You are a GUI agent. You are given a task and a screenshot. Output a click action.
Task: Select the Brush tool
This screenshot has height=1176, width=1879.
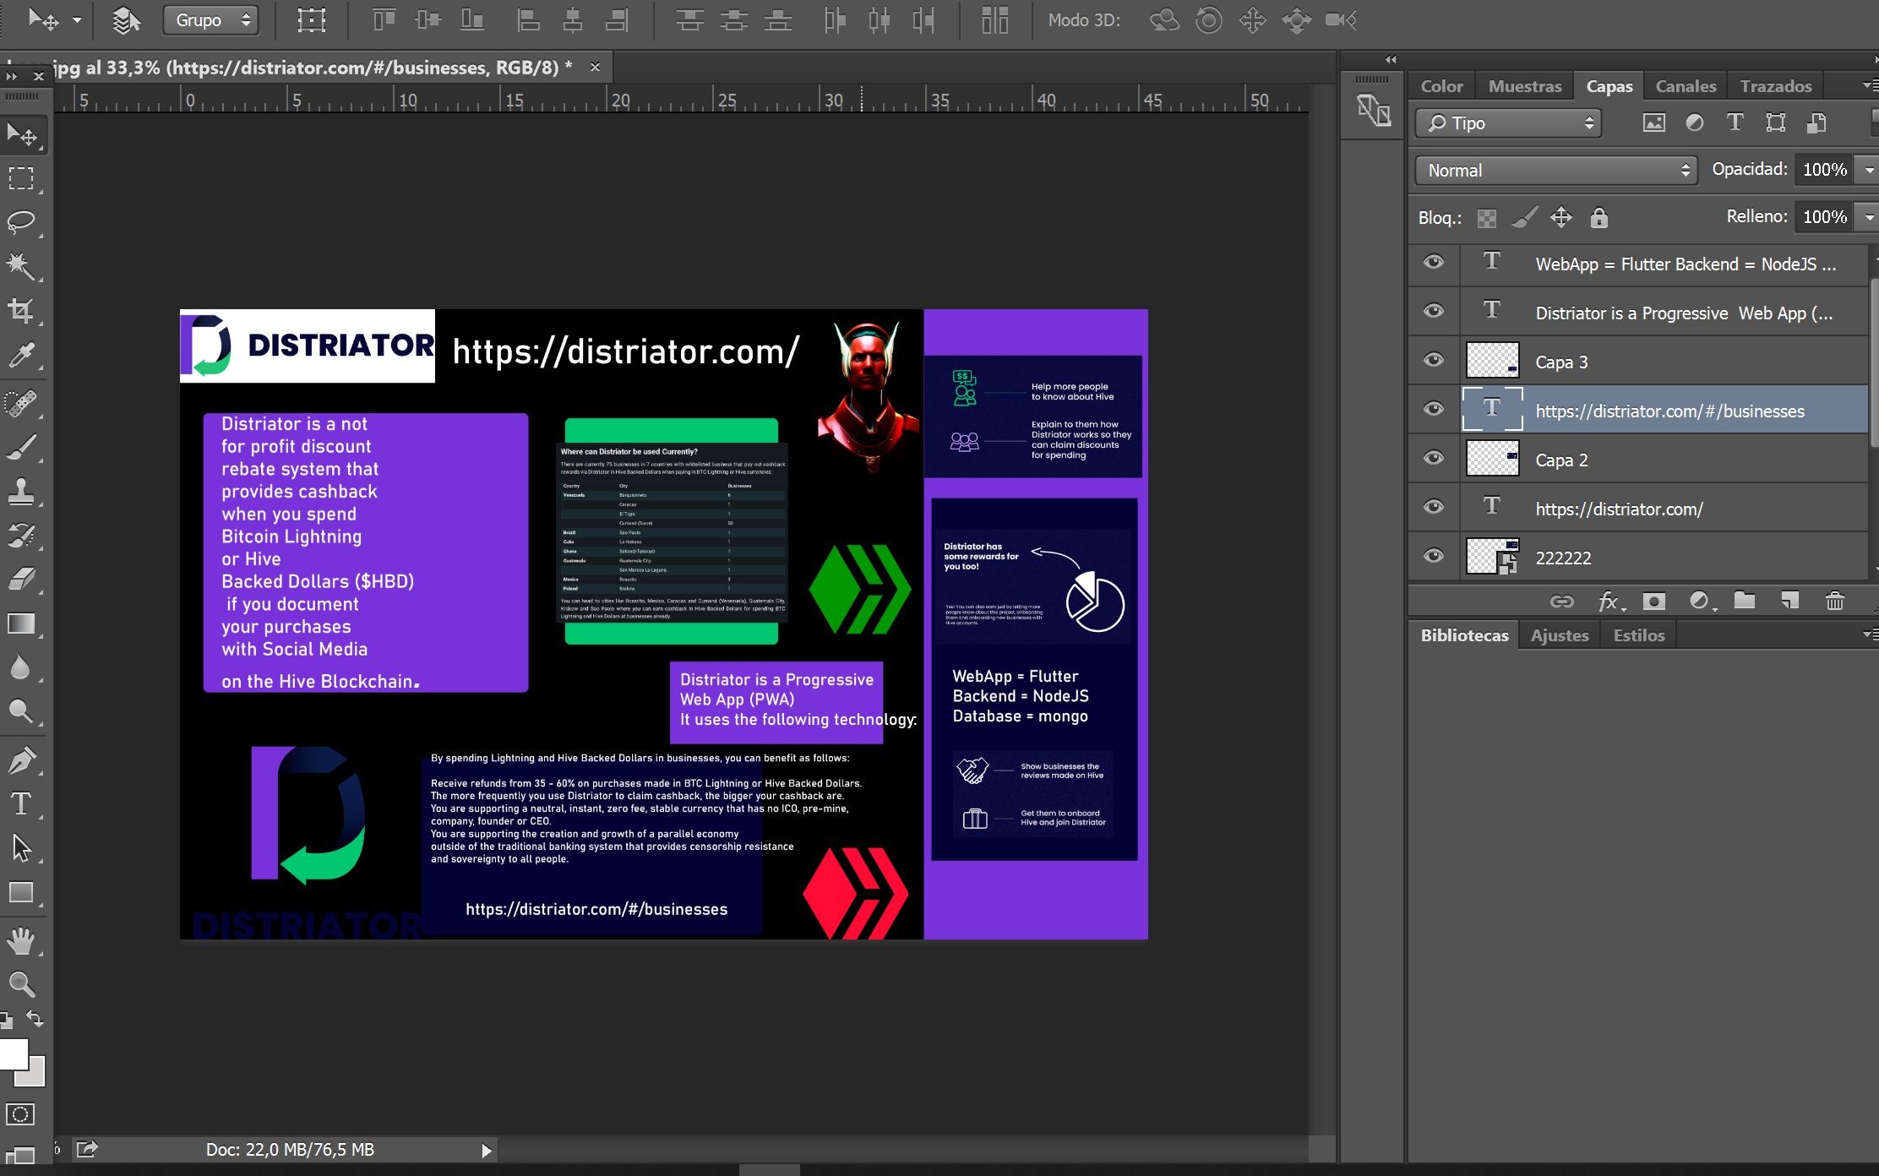tap(21, 447)
